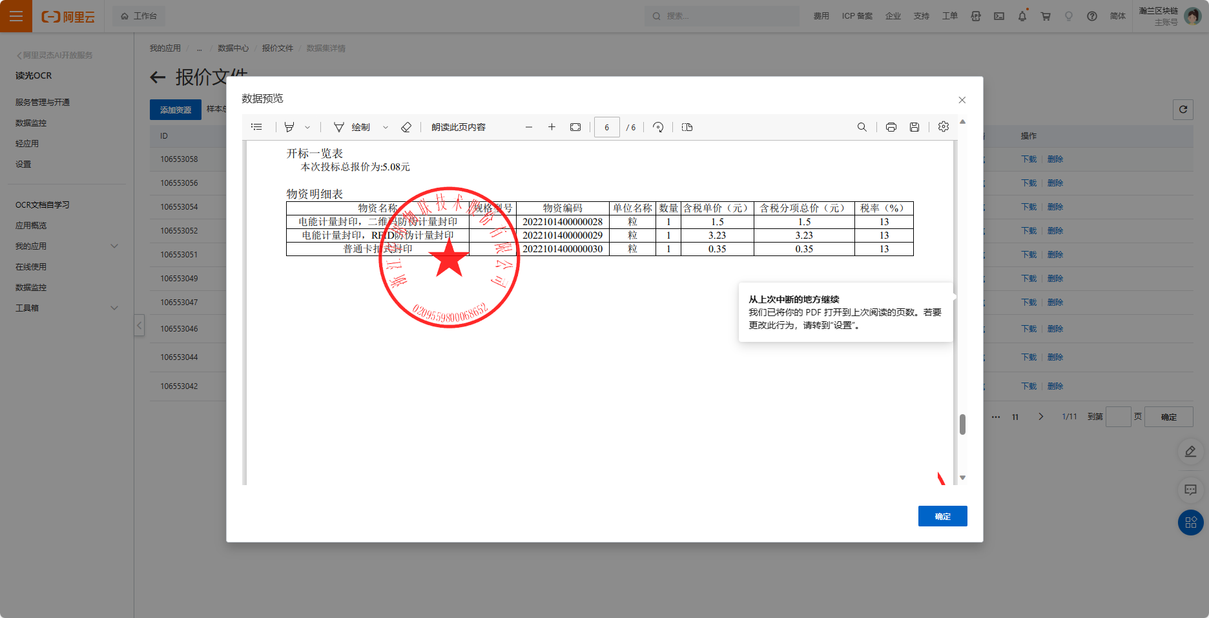Click the 阿里云 logo
The width and height of the screenshot is (1209, 618).
point(68,16)
